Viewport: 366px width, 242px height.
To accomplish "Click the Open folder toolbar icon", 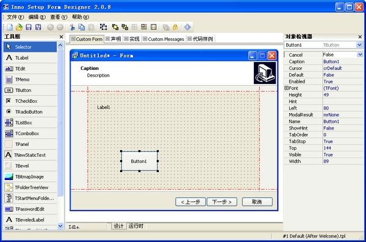I will coord(19,27).
